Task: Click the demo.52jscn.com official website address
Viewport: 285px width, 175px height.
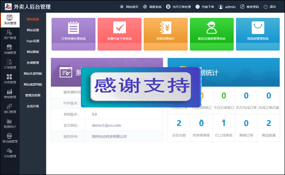Action: click(x=106, y=125)
